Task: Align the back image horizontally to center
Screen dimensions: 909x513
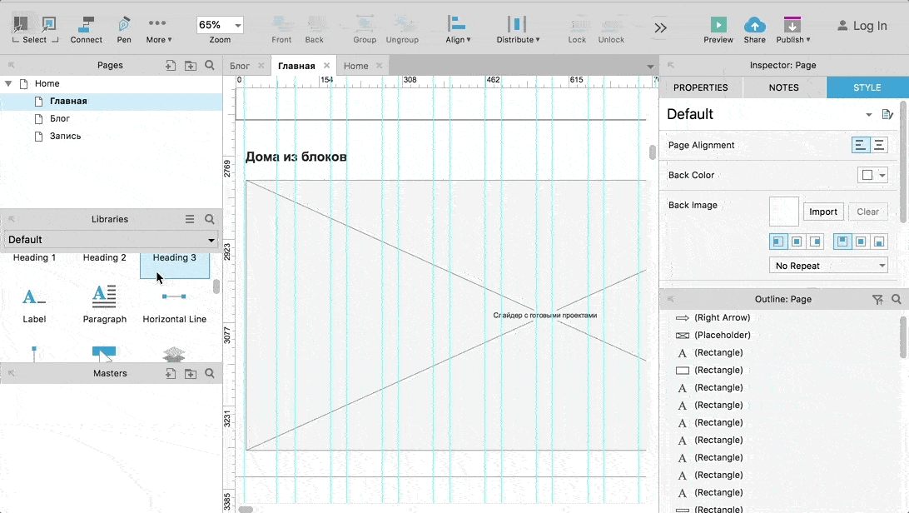Action: pos(797,242)
